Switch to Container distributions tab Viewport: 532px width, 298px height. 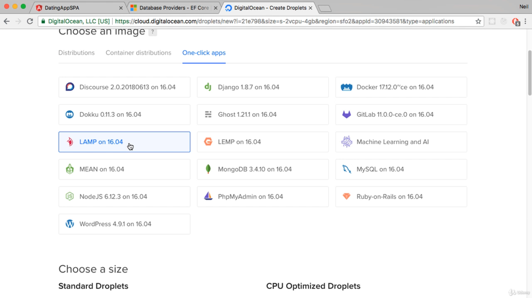138,53
